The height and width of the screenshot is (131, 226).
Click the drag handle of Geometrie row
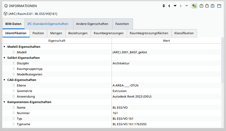14,91
